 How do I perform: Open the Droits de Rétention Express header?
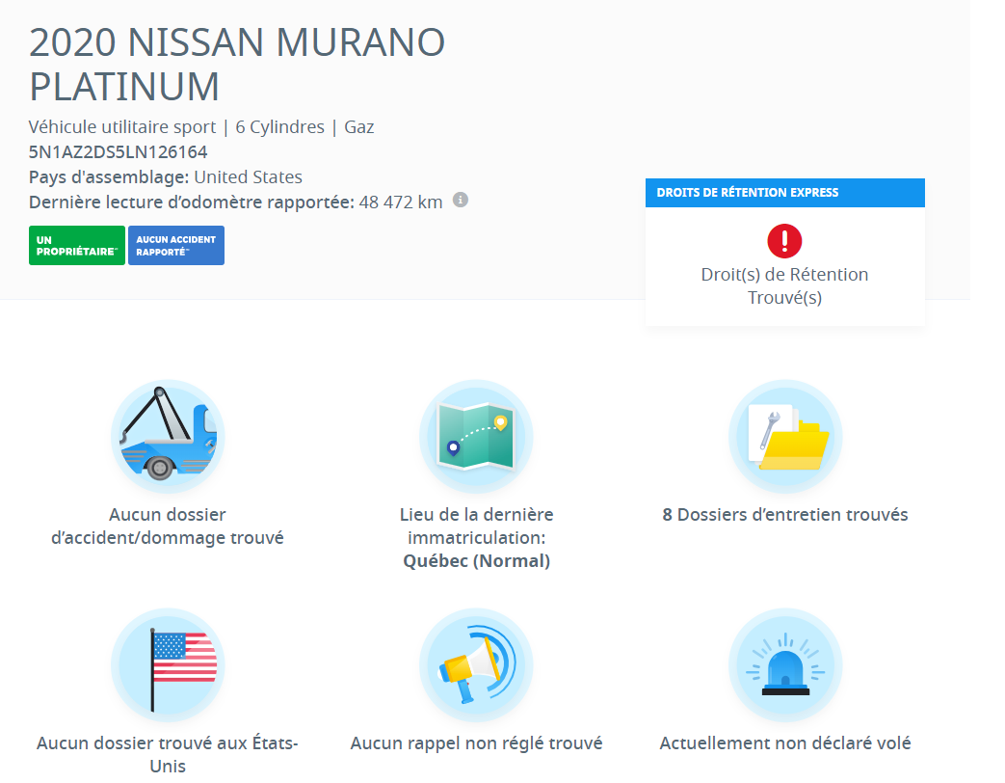tap(785, 193)
